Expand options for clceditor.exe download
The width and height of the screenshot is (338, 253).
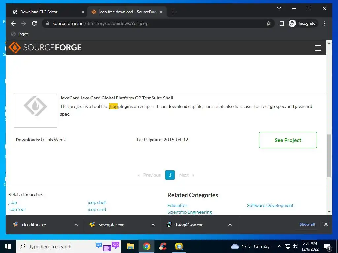coord(76,225)
